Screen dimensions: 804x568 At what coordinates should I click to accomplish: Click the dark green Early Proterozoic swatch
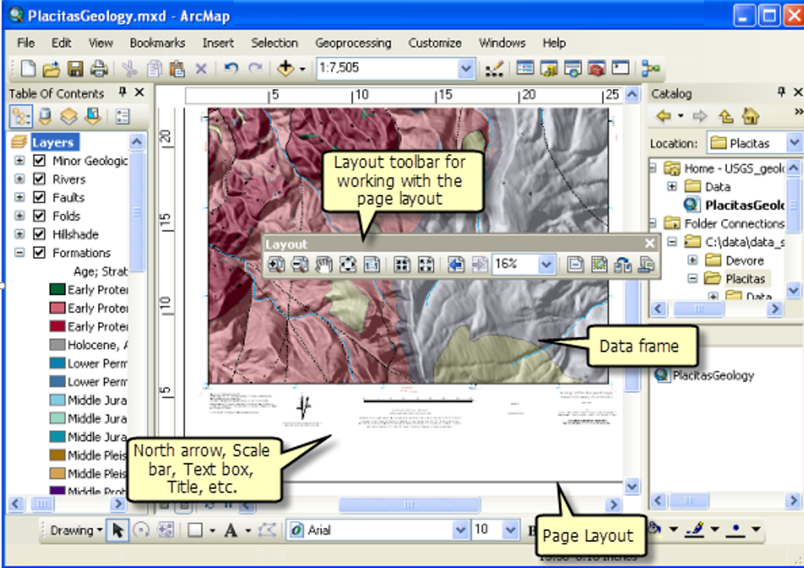pos(57,290)
